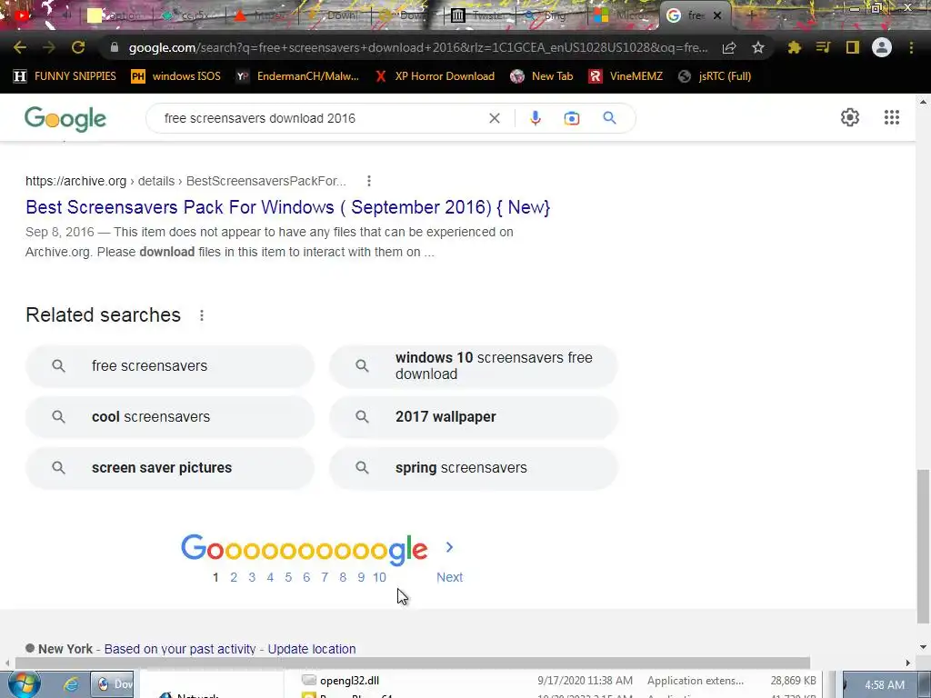Open the media control icon in toolbar
931x698 pixels.
click(823, 47)
